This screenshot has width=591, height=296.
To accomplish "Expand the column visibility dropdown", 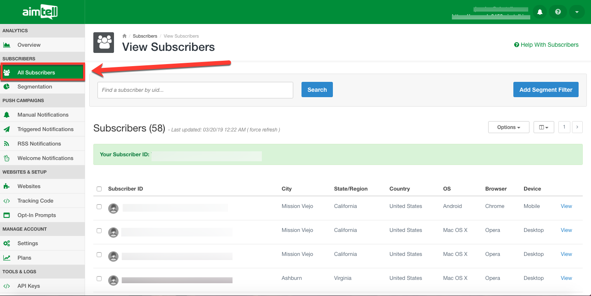I will click(x=544, y=127).
